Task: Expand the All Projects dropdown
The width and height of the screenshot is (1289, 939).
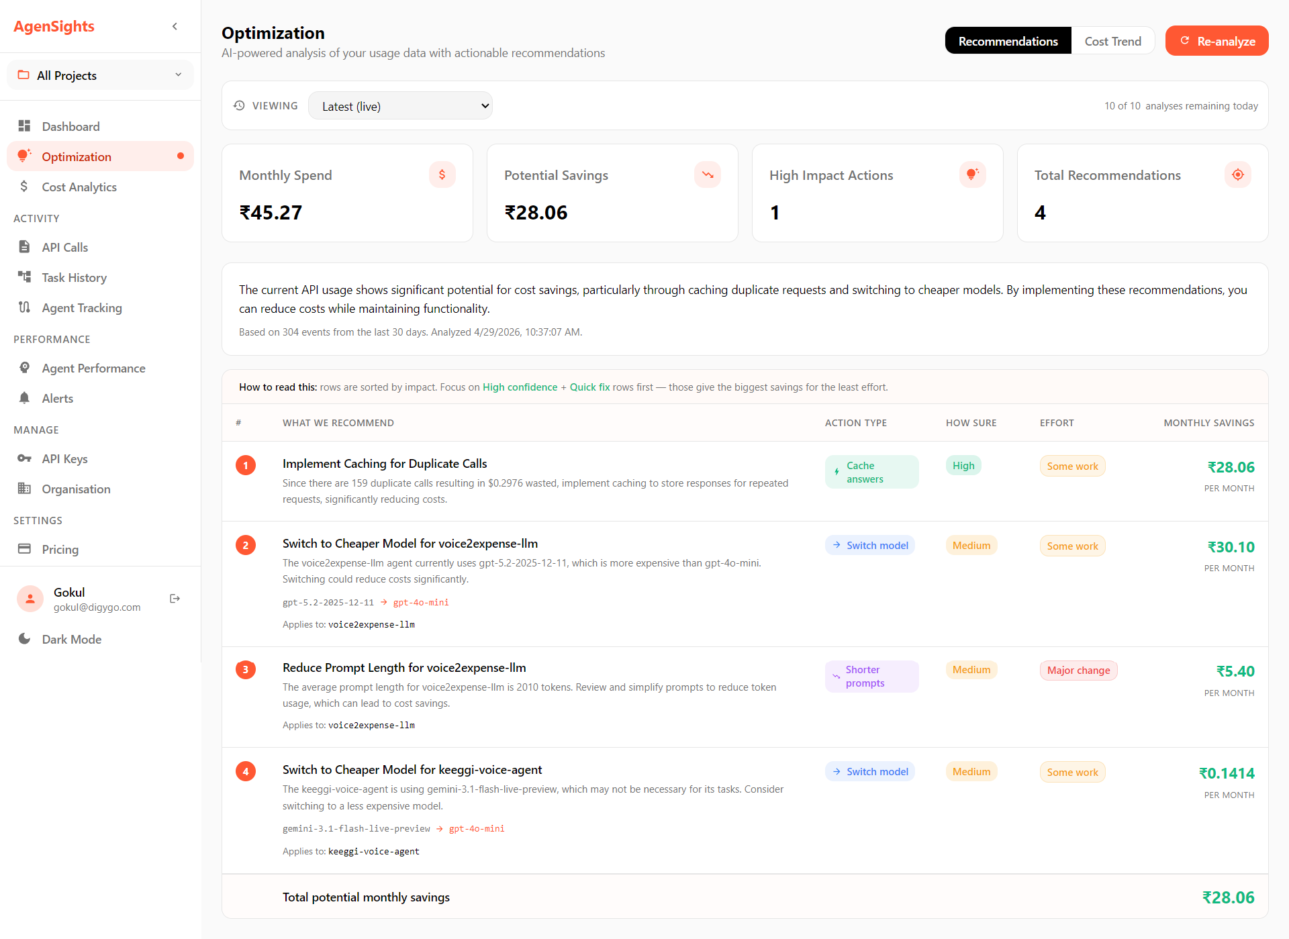Action: tap(100, 75)
